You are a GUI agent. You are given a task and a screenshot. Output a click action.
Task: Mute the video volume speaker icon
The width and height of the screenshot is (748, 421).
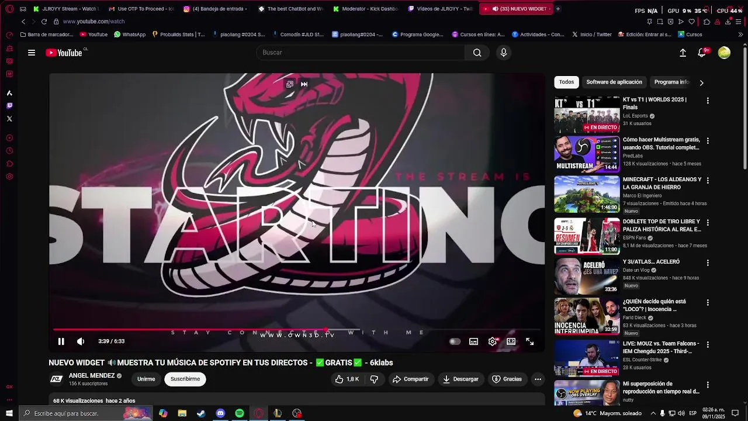(x=81, y=341)
